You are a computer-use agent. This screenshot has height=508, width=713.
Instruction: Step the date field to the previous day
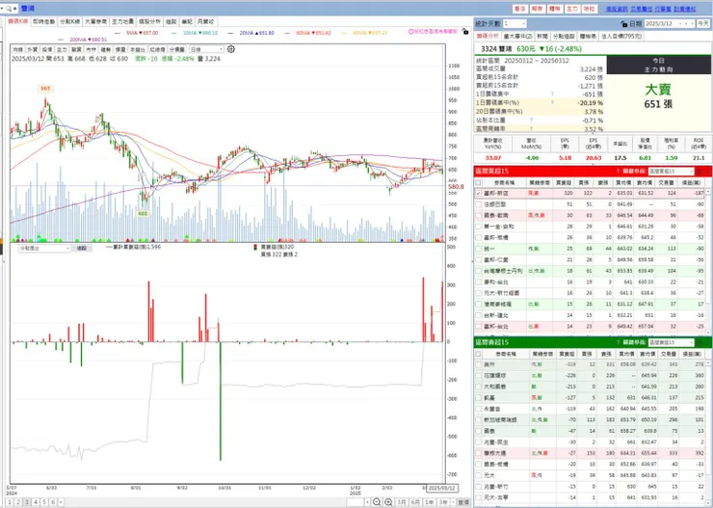click(x=687, y=24)
